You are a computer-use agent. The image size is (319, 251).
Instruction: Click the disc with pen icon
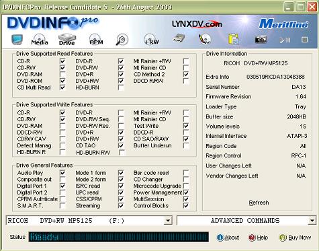[x=205, y=39]
